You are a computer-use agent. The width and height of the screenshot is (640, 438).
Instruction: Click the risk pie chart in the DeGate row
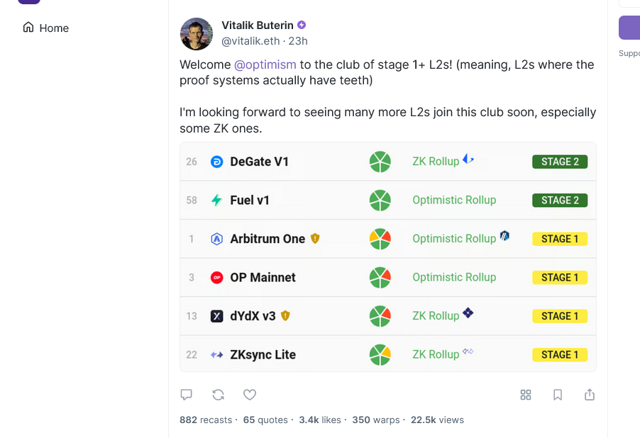coord(380,162)
